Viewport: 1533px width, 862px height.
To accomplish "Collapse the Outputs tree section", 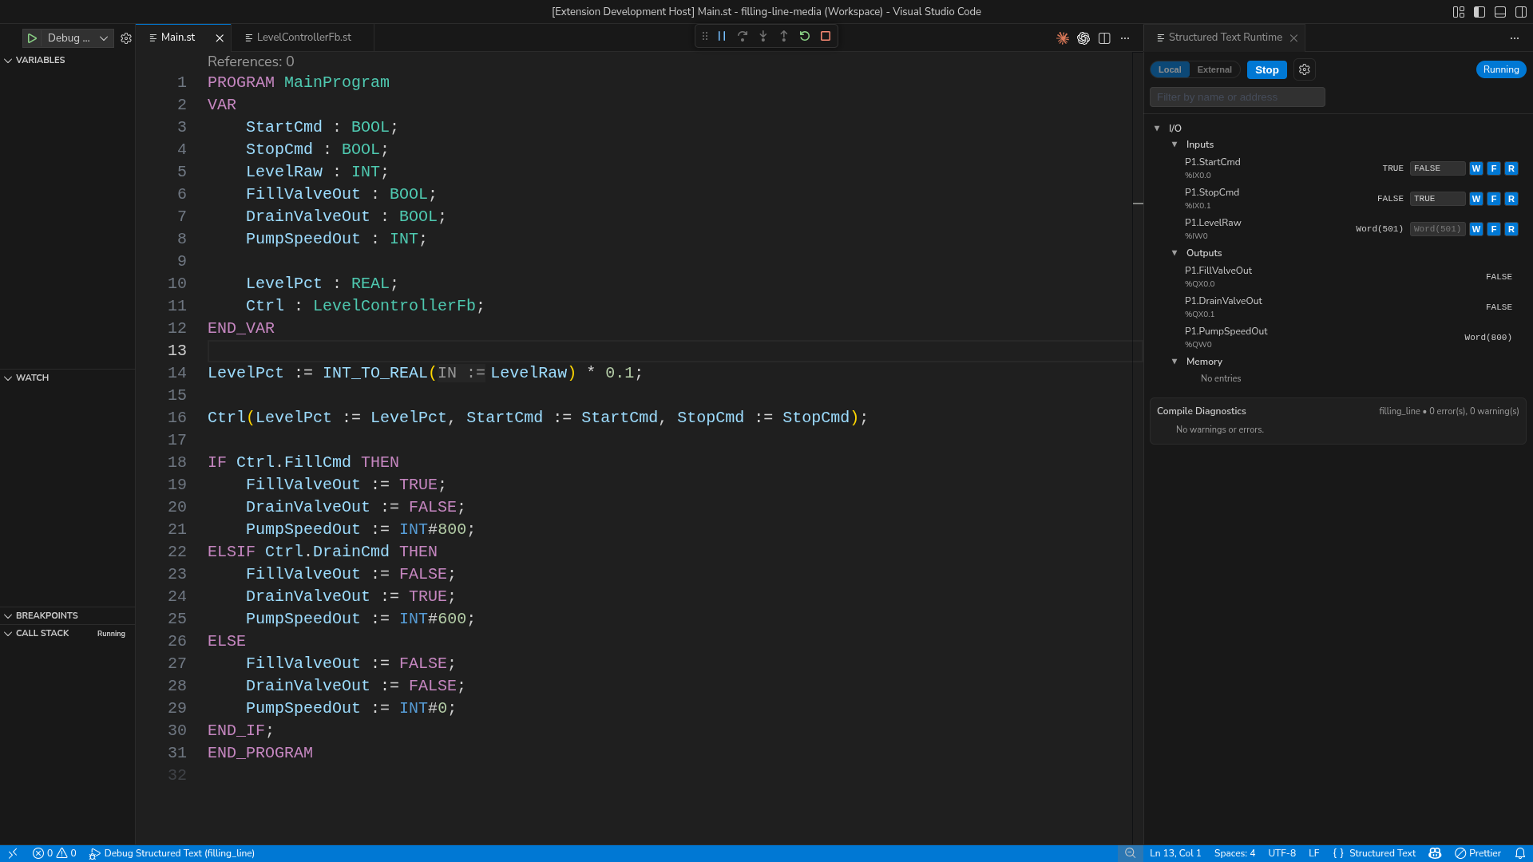I will pyautogui.click(x=1175, y=253).
